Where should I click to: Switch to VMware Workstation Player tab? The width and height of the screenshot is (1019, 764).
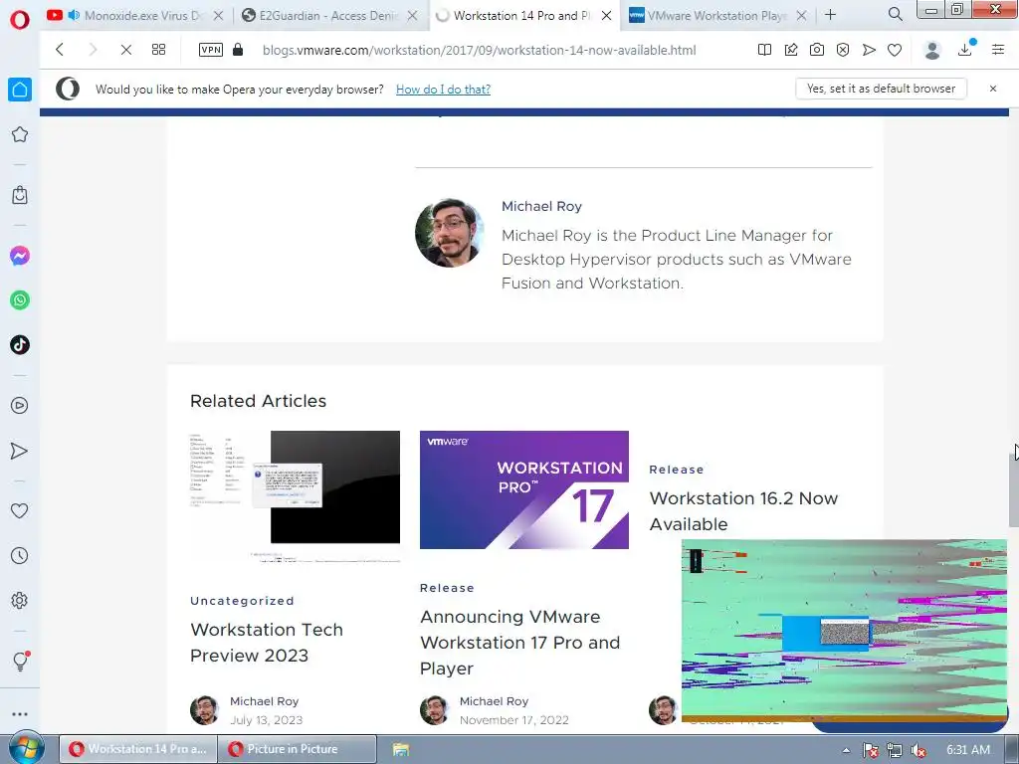tap(717, 15)
